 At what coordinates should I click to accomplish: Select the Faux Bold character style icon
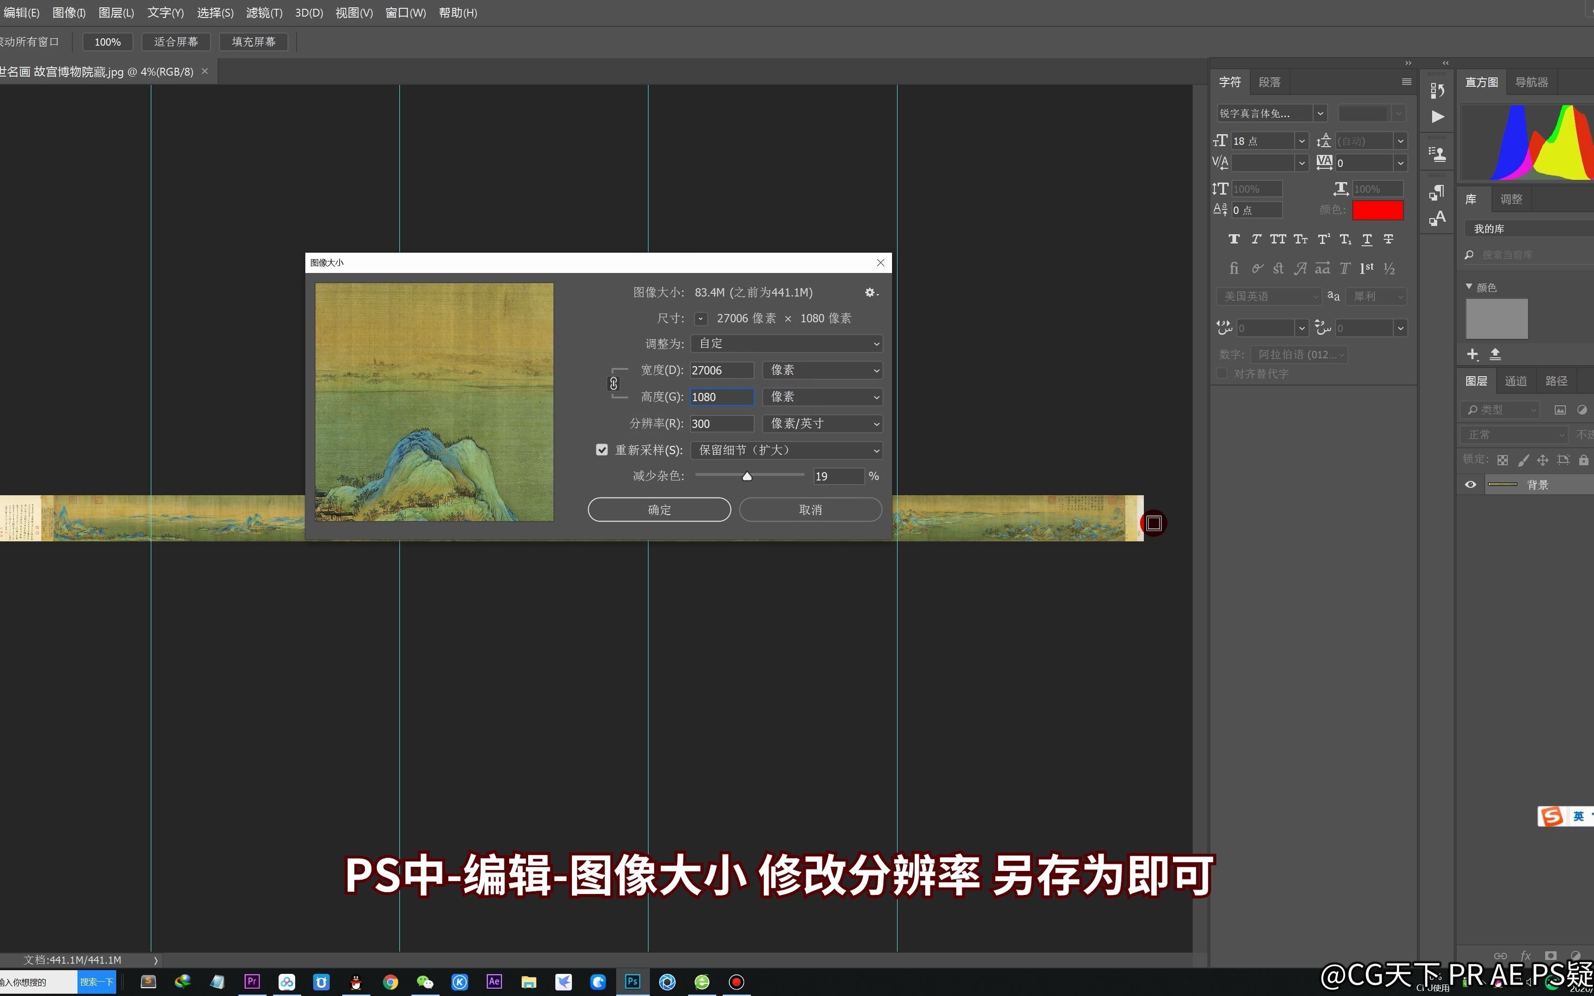1234,239
